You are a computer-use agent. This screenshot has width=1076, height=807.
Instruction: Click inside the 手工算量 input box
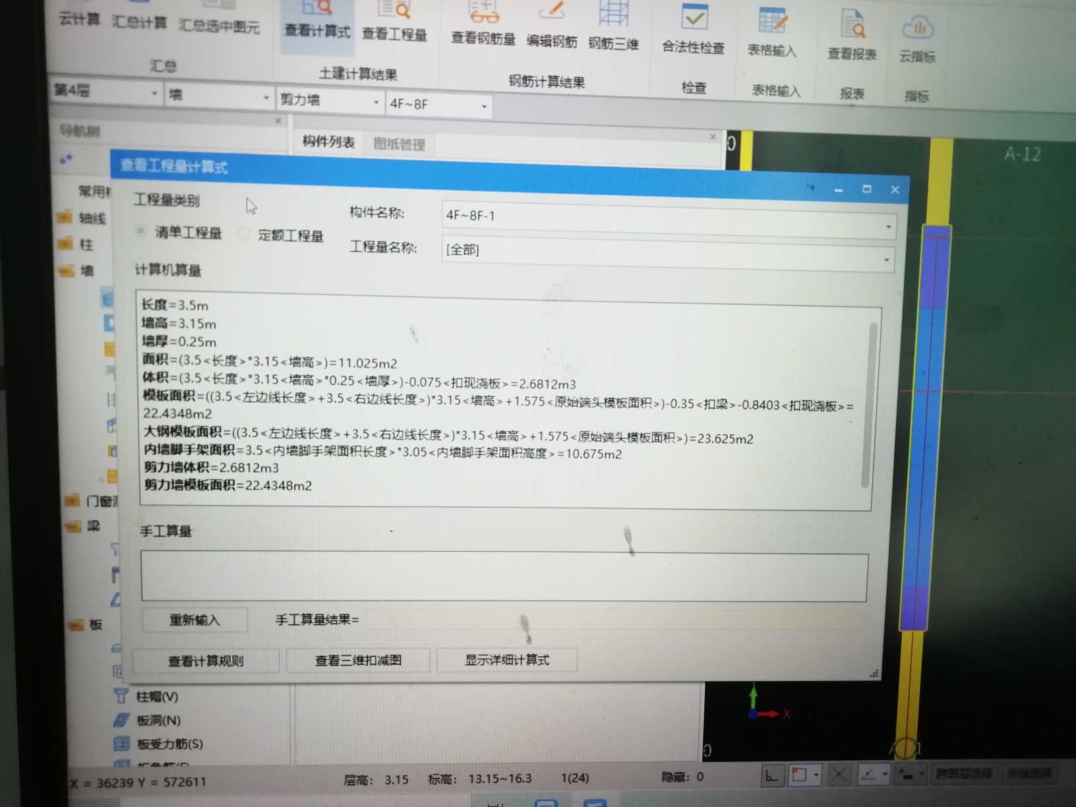tap(504, 576)
